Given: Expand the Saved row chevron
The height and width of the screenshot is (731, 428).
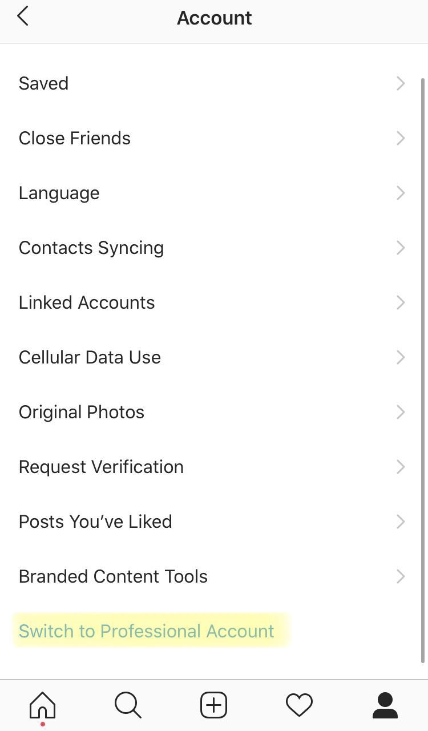Looking at the screenshot, I should pyautogui.click(x=401, y=83).
